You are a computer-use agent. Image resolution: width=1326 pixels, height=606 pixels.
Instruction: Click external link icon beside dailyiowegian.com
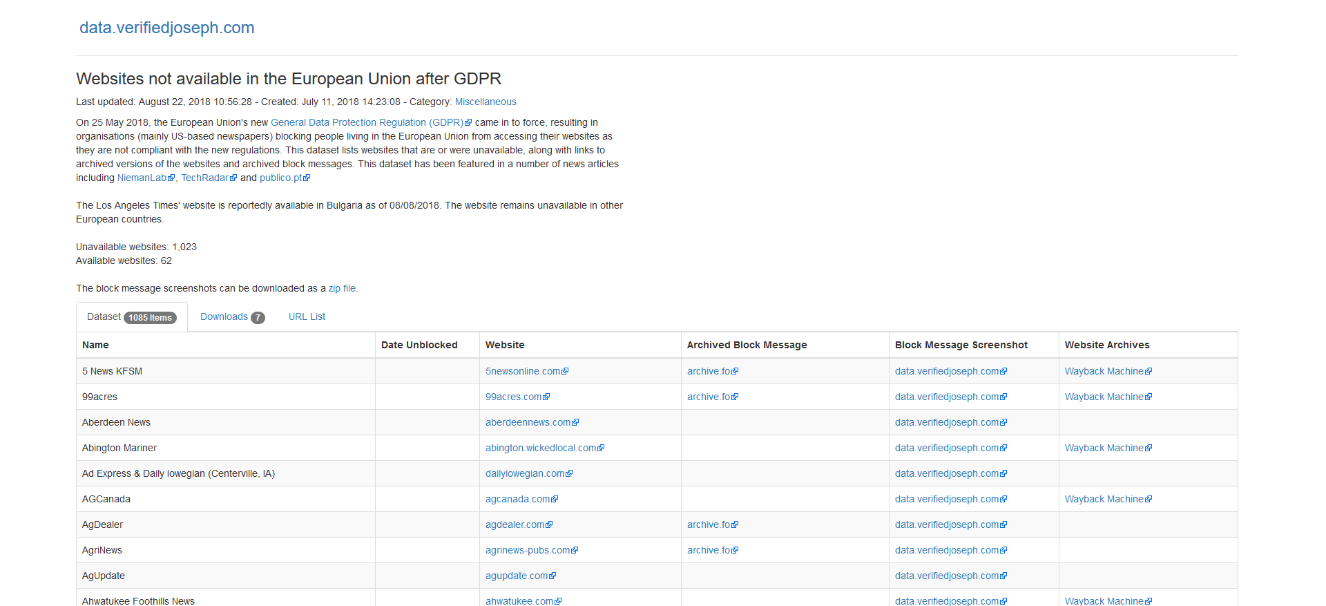(x=569, y=474)
